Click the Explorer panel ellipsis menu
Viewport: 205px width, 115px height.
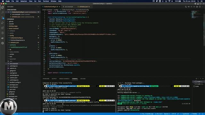38,7
